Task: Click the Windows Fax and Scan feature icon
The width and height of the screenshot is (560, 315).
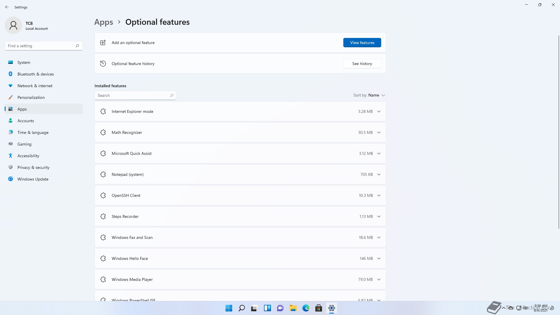Action: coord(103,237)
